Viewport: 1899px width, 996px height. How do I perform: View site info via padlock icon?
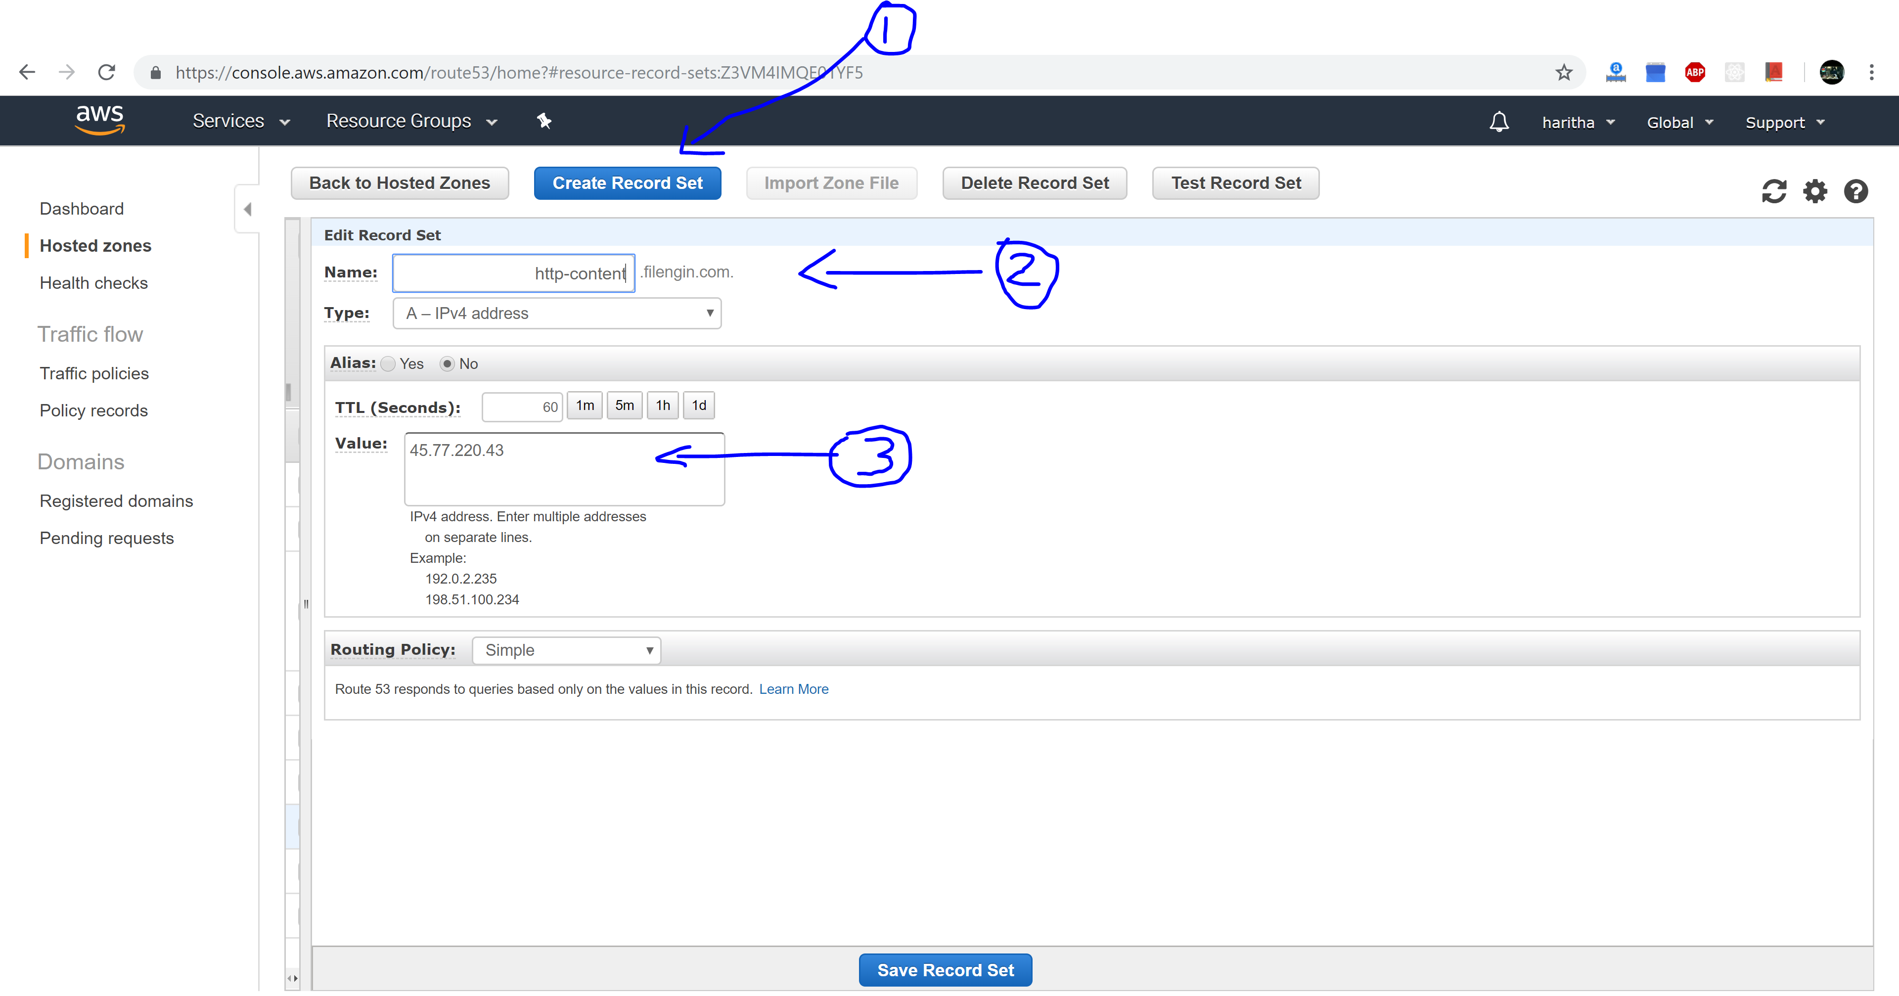click(156, 72)
